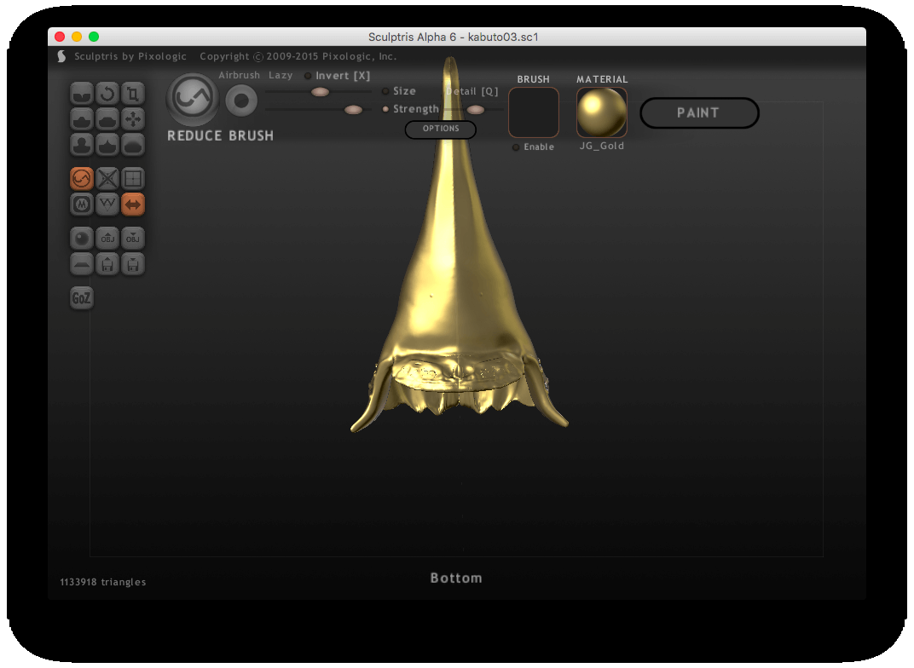Viewport: 914px width, 668px height.
Task: Click the GoZ button
Action: (x=82, y=298)
